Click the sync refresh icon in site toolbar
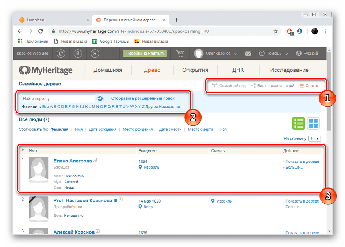This screenshot has width=345, height=247. pyautogui.click(x=61, y=53)
